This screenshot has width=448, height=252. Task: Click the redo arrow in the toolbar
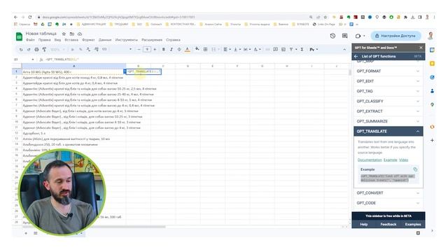29,50
